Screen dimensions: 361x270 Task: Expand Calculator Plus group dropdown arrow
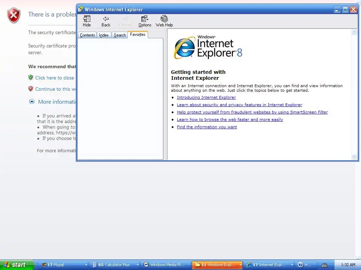(138, 265)
